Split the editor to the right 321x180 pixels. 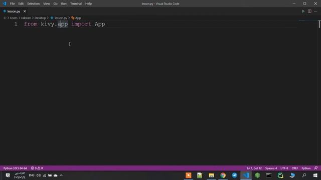pos(309,11)
